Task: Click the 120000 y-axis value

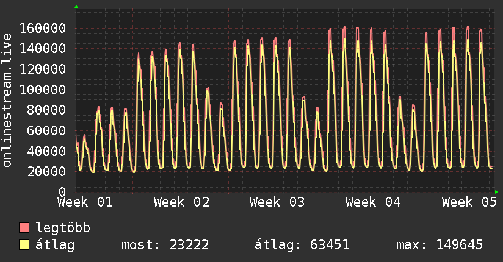Action: [43, 69]
